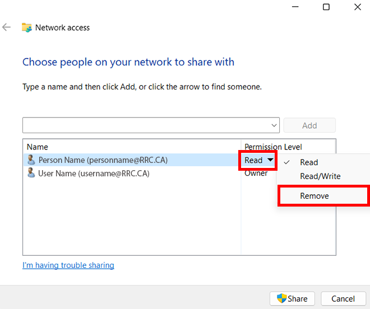Choose the Read permission option
Viewport: 370px width, 309px height.
(309, 162)
